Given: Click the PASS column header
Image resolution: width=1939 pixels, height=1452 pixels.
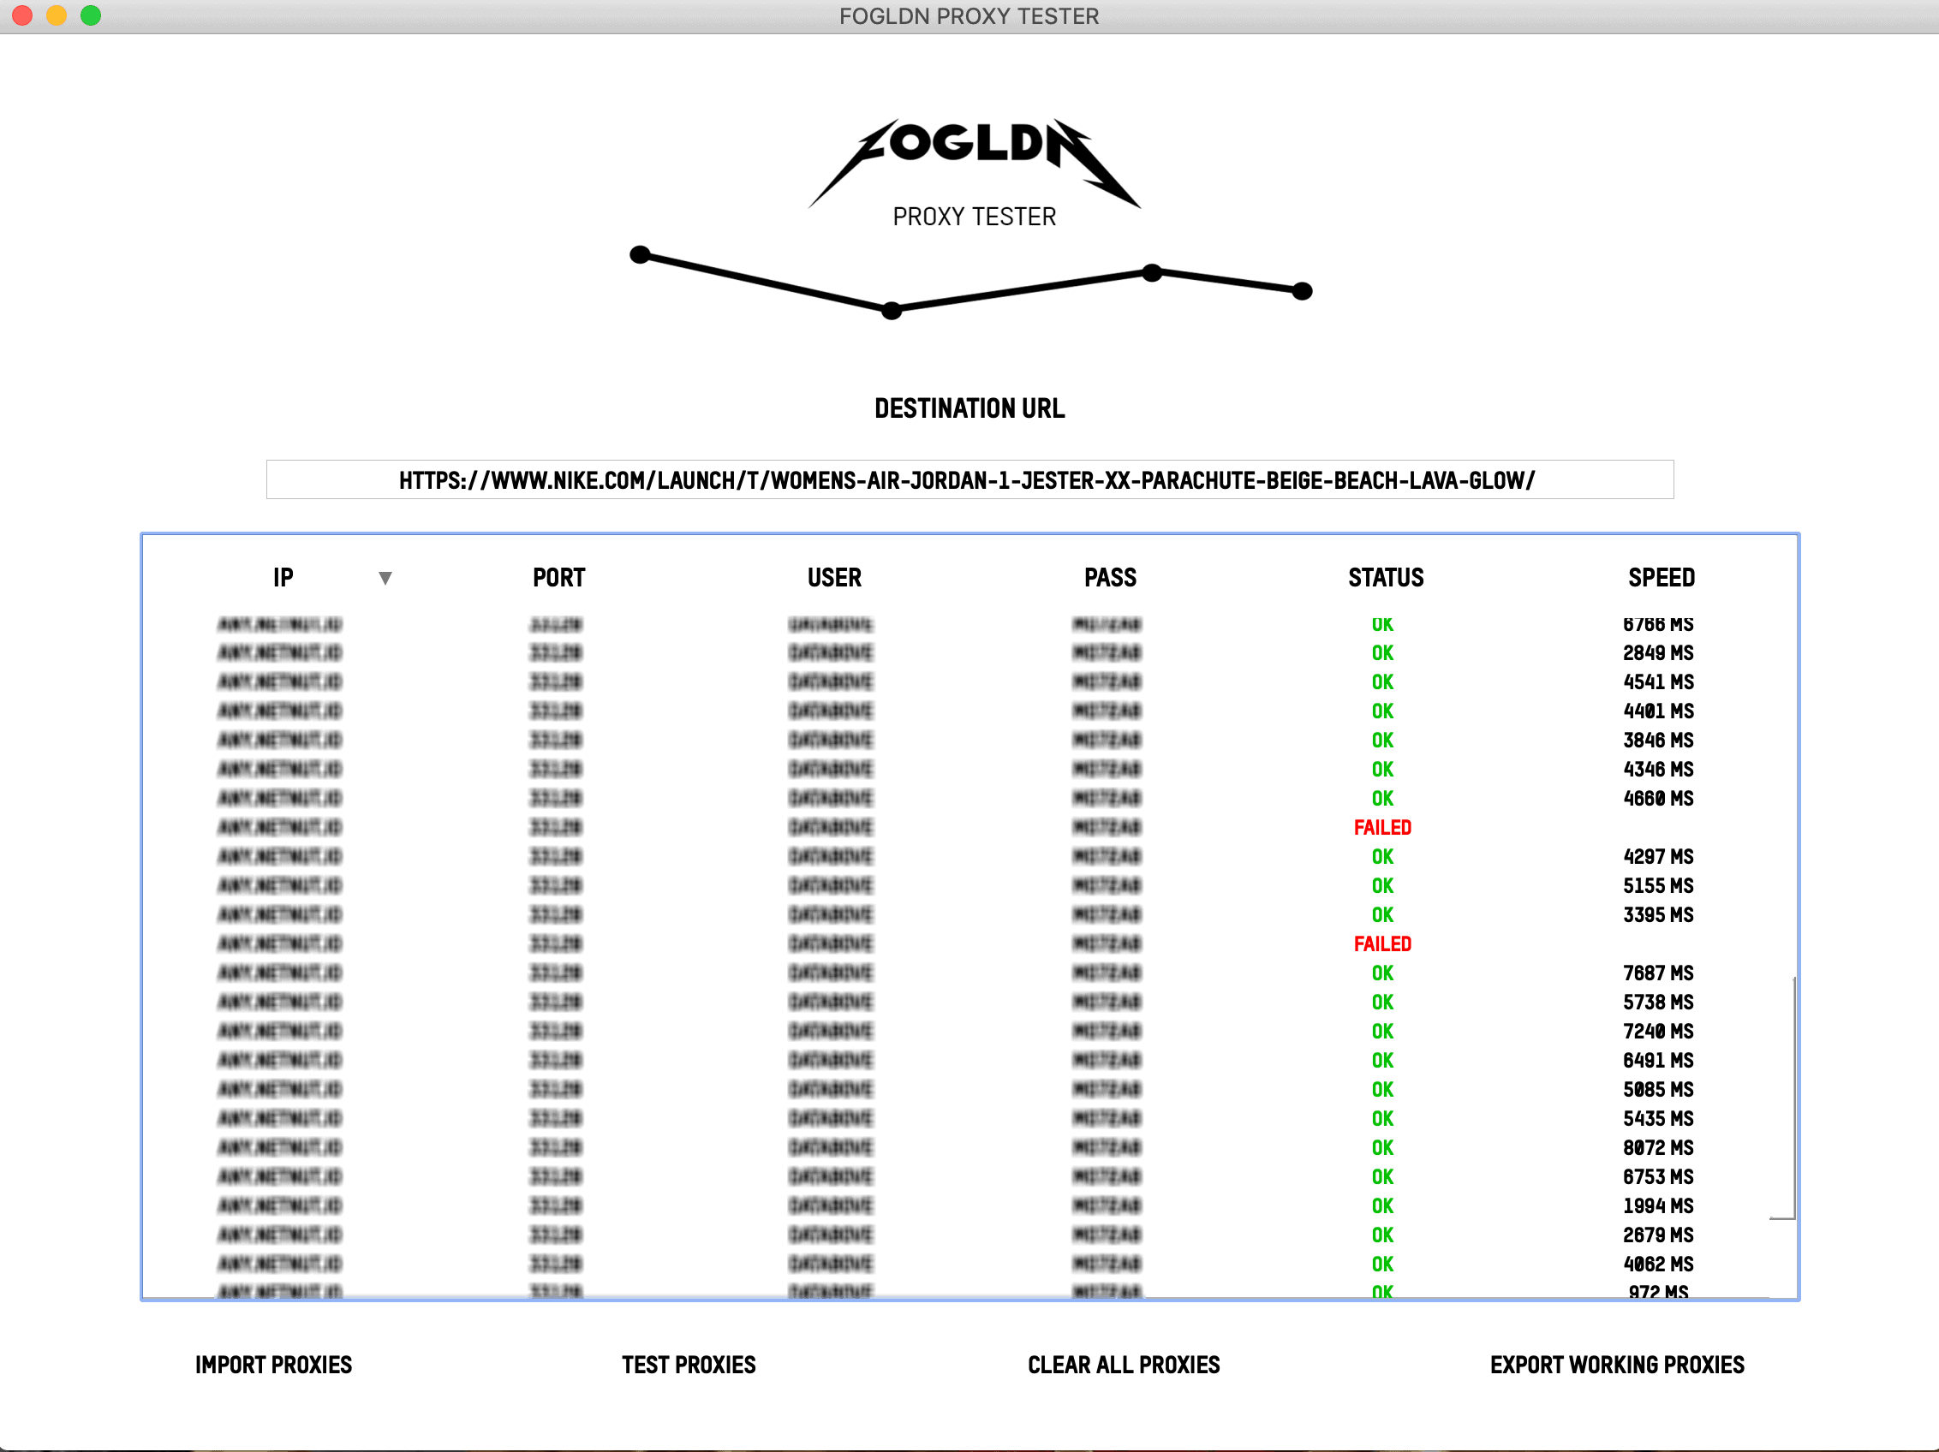Looking at the screenshot, I should (x=1111, y=578).
